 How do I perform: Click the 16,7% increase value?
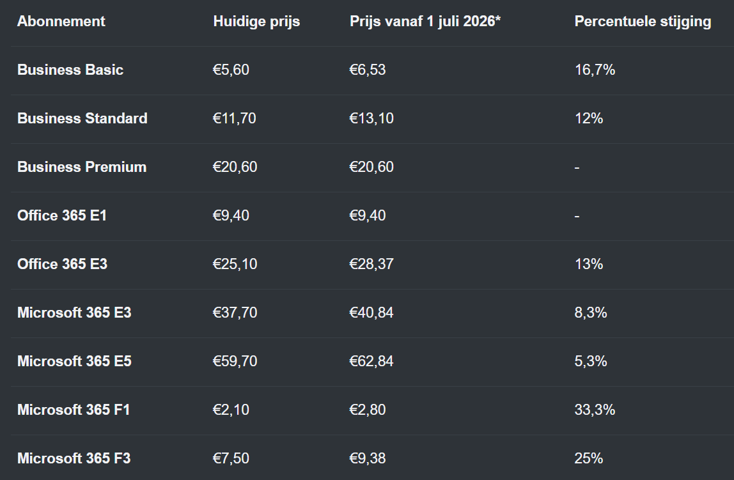click(x=595, y=70)
